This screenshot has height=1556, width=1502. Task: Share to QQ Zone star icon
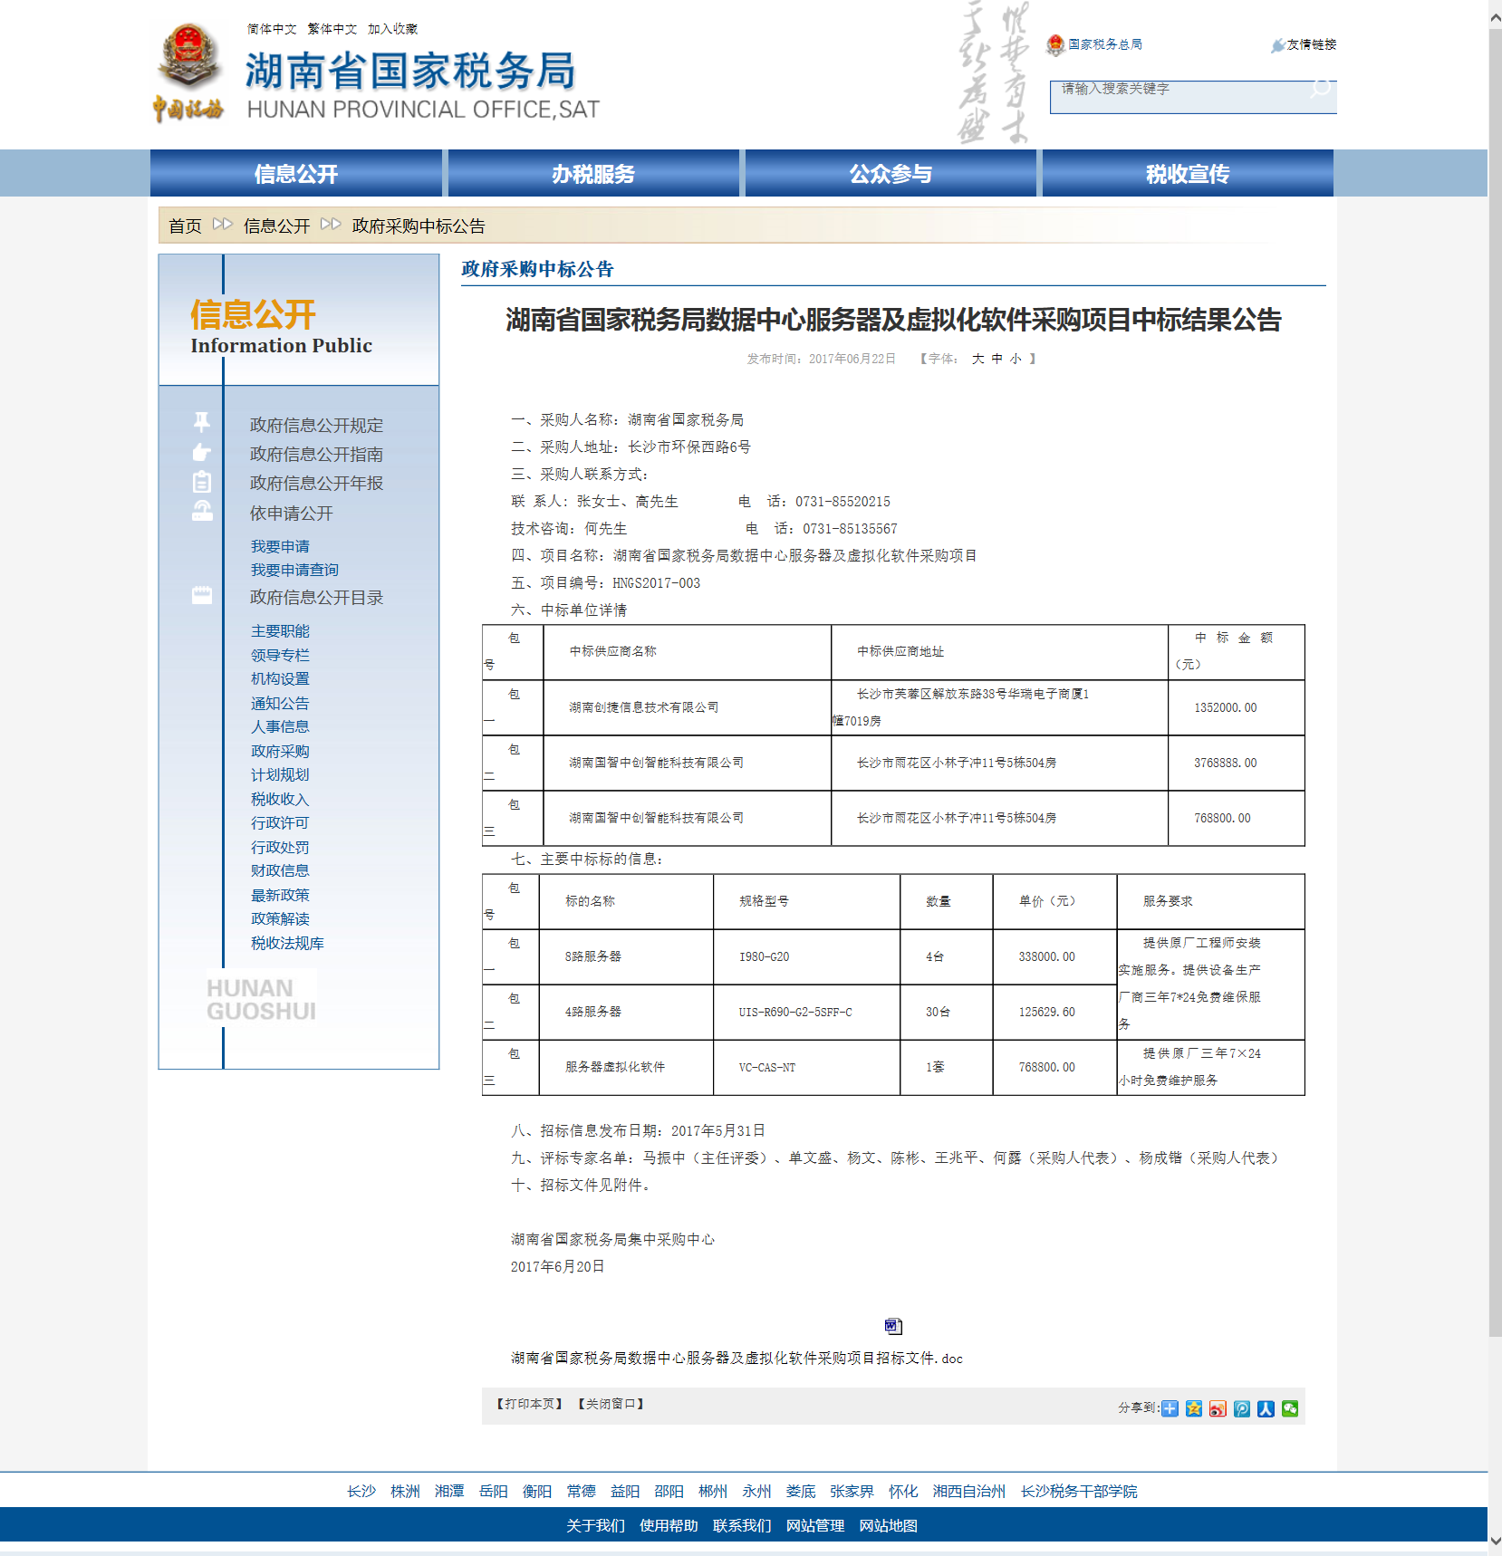click(1194, 1408)
